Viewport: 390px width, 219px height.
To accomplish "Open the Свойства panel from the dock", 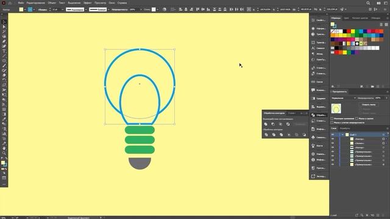I will tap(319, 20).
